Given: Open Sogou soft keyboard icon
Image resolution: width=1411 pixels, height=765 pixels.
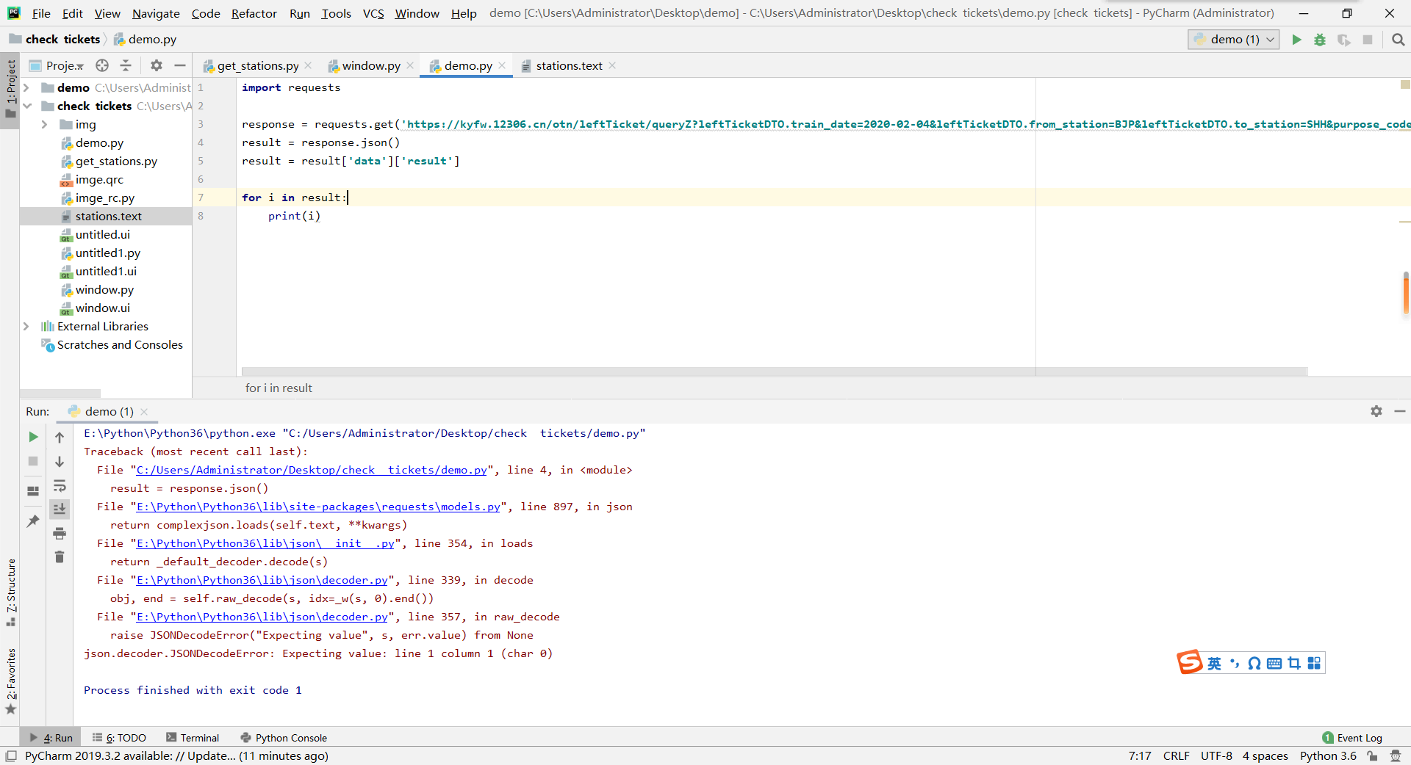Looking at the screenshot, I should (x=1274, y=663).
